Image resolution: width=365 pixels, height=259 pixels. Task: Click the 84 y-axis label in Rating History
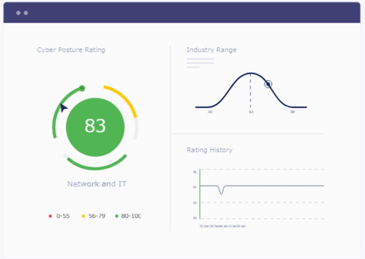(195, 187)
